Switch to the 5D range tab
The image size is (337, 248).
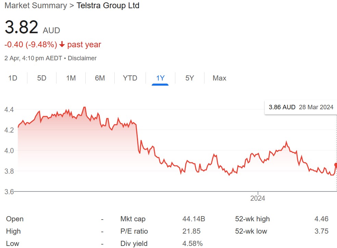tap(41, 78)
